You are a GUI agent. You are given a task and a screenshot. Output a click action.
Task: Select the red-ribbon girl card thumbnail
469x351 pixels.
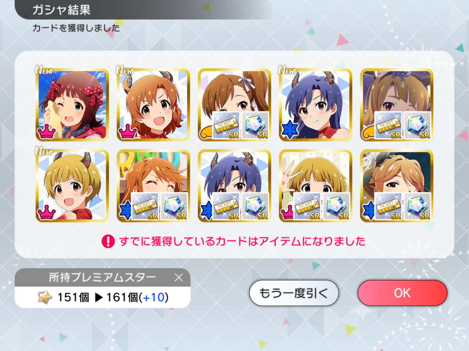(72, 105)
